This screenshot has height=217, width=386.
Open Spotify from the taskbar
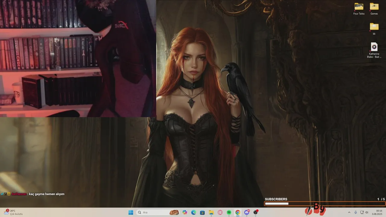point(229,212)
